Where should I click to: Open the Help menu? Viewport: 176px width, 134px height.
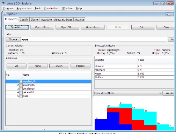[79, 8]
